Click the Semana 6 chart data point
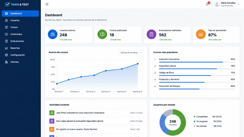 coord(138,64)
